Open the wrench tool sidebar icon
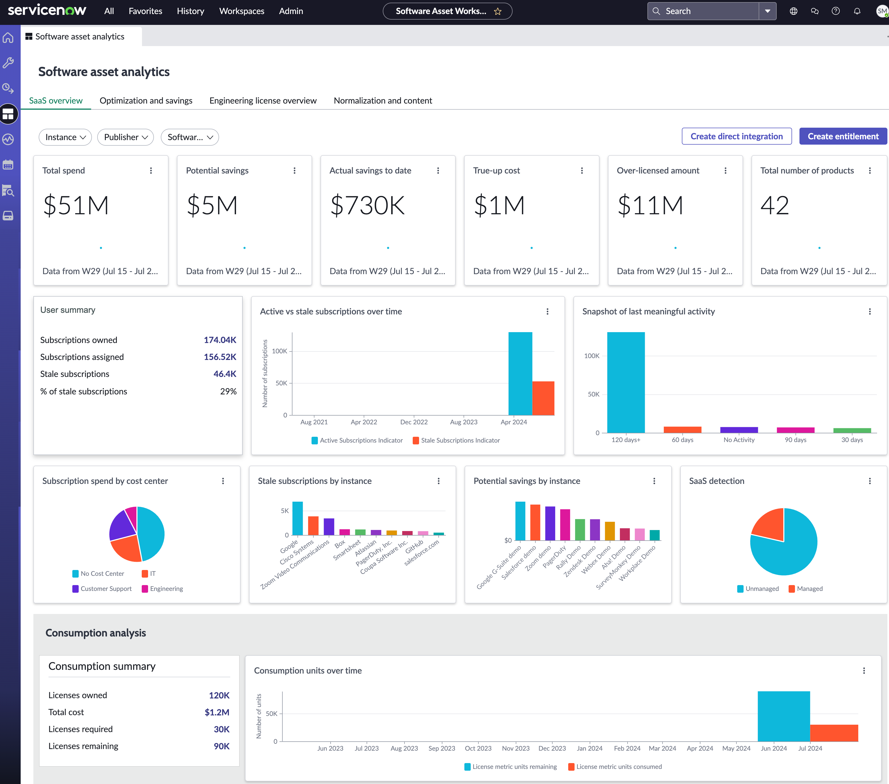889x784 pixels. pos(8,63)
